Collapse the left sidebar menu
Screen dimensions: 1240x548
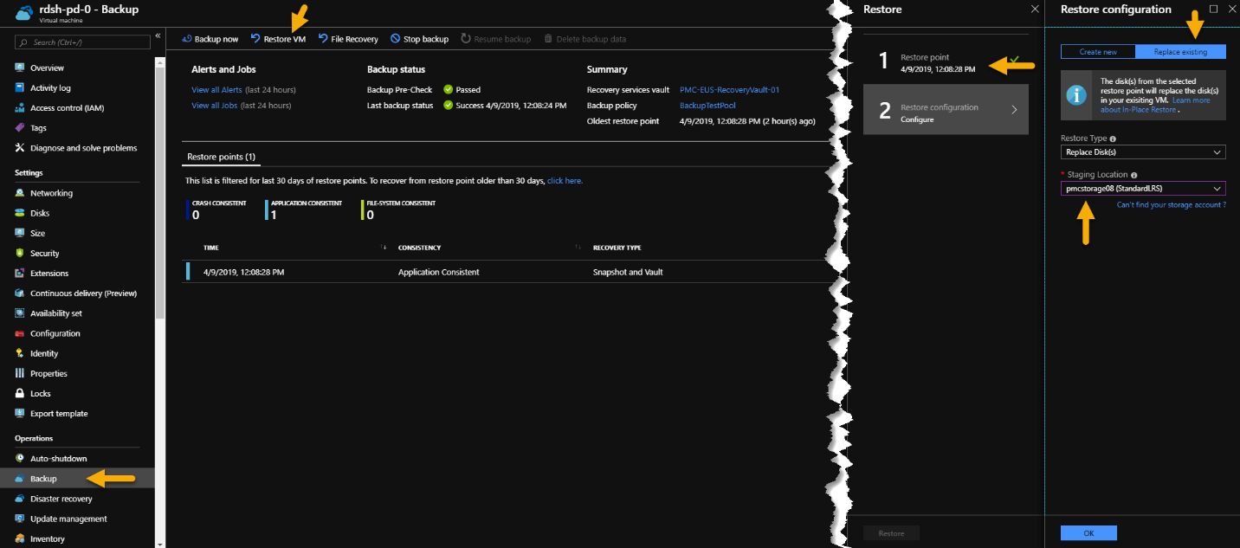[x=158, y=35]
